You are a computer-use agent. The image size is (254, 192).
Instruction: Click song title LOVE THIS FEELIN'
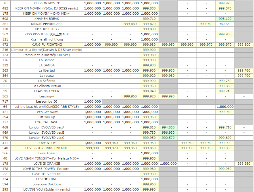tap(47, 174)
